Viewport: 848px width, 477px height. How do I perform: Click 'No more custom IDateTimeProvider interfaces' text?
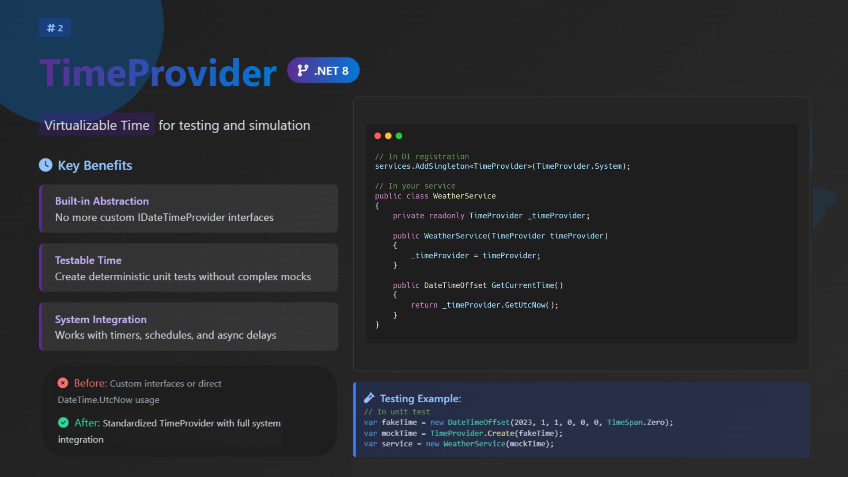[164, 217]
